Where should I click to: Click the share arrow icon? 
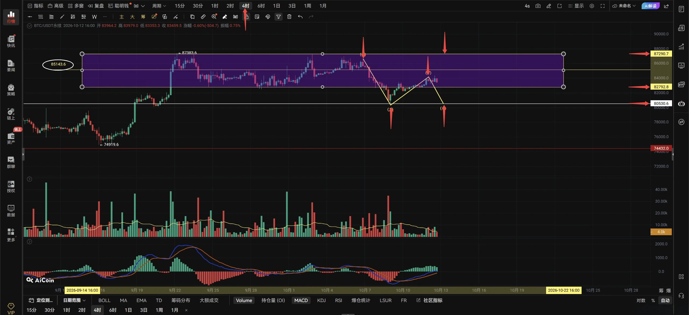click(666, 6)
